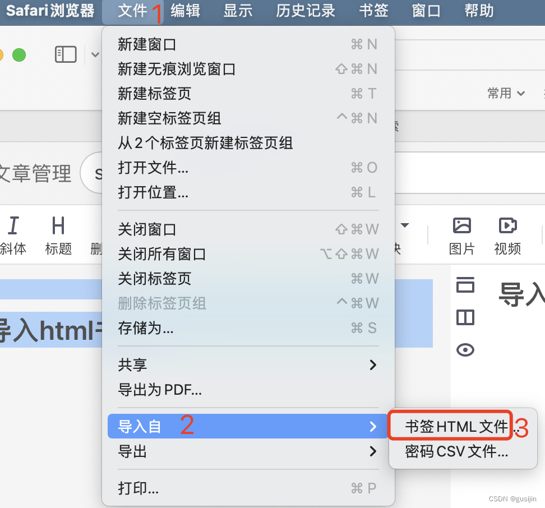The width and height of the screenshot is (545, 508).
Task: Open the 文件 menu in menu bar
Action: point(132,11)
